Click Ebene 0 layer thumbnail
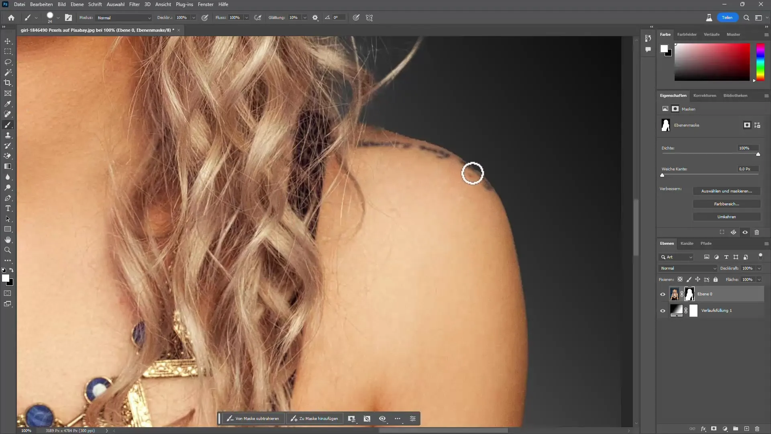Screen dimensions: 771x434 (676, 294)
